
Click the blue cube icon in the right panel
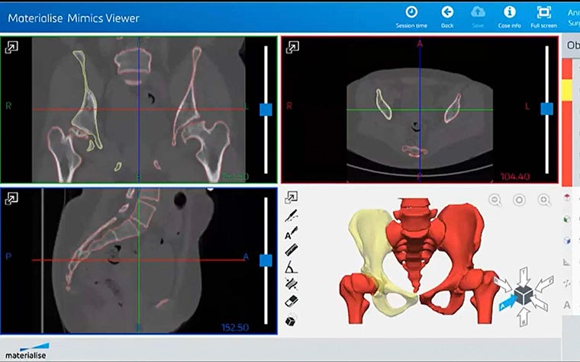tap(567, 241)
